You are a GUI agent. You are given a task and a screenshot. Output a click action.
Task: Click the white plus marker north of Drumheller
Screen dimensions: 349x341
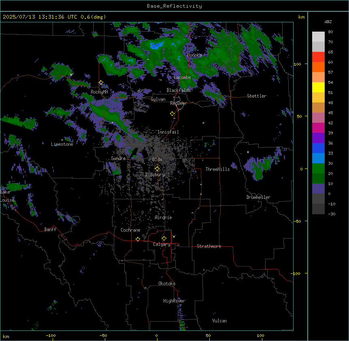click(x=248, y=152)
